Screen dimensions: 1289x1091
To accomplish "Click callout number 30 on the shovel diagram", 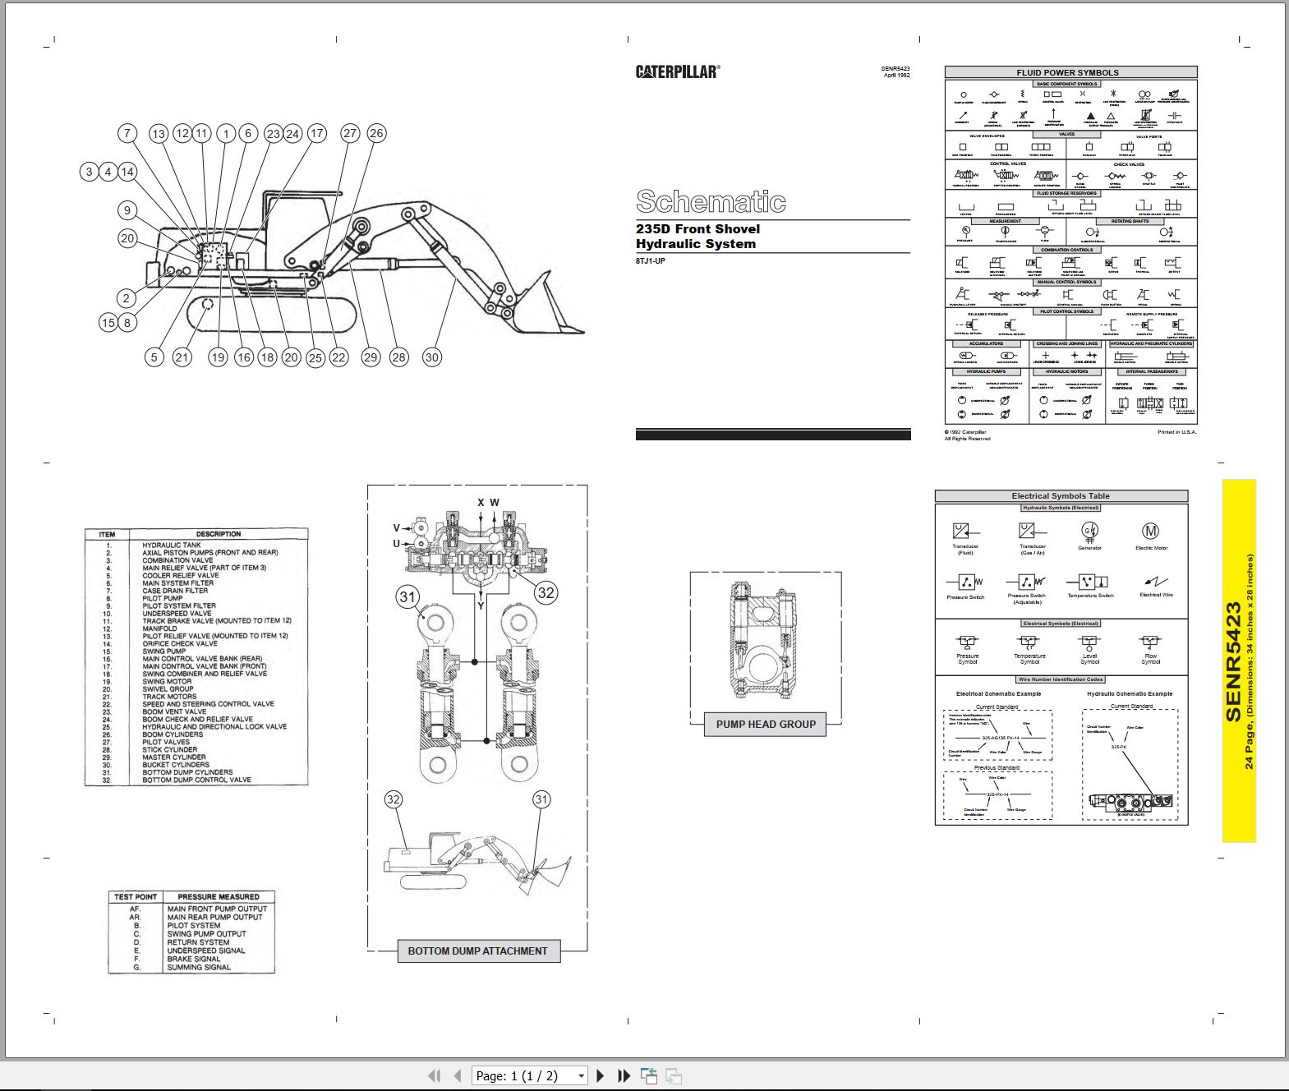I will click(432, 357).
